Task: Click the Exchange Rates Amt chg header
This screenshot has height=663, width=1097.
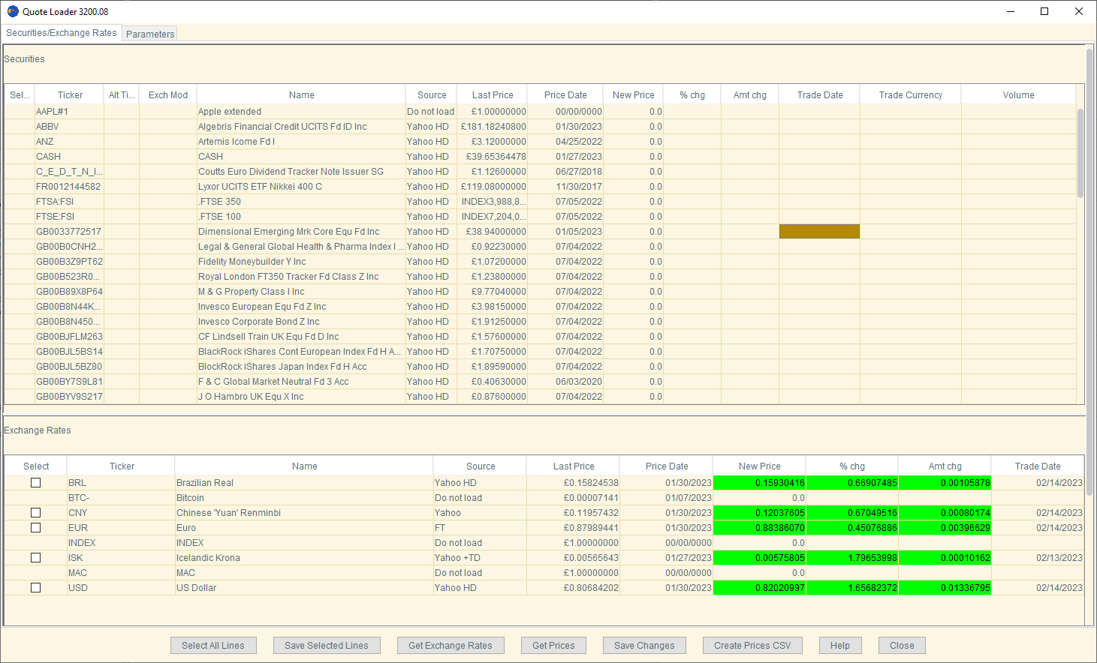Action: click(x=945, y=466)
